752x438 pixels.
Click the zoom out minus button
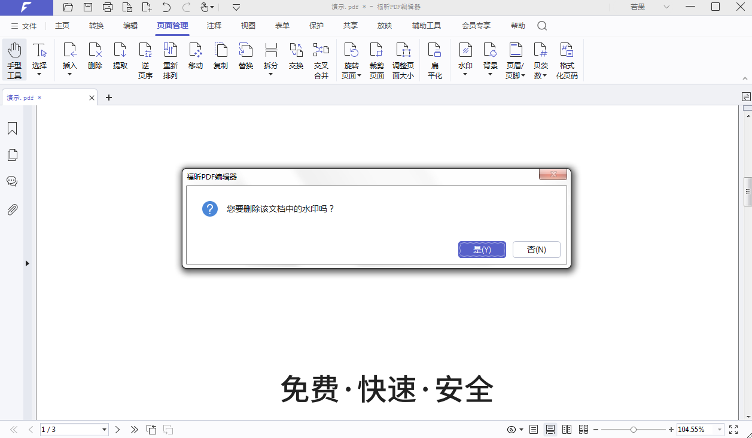pos(596,430)
